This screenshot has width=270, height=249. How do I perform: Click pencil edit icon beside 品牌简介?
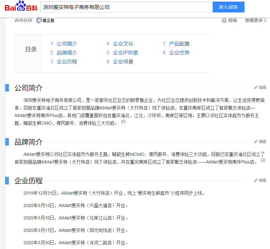click(256, 142)
